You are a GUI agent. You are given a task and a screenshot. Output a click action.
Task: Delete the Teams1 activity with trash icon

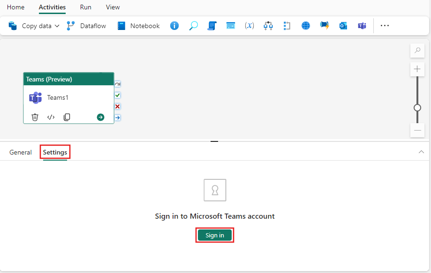[35, 117]
